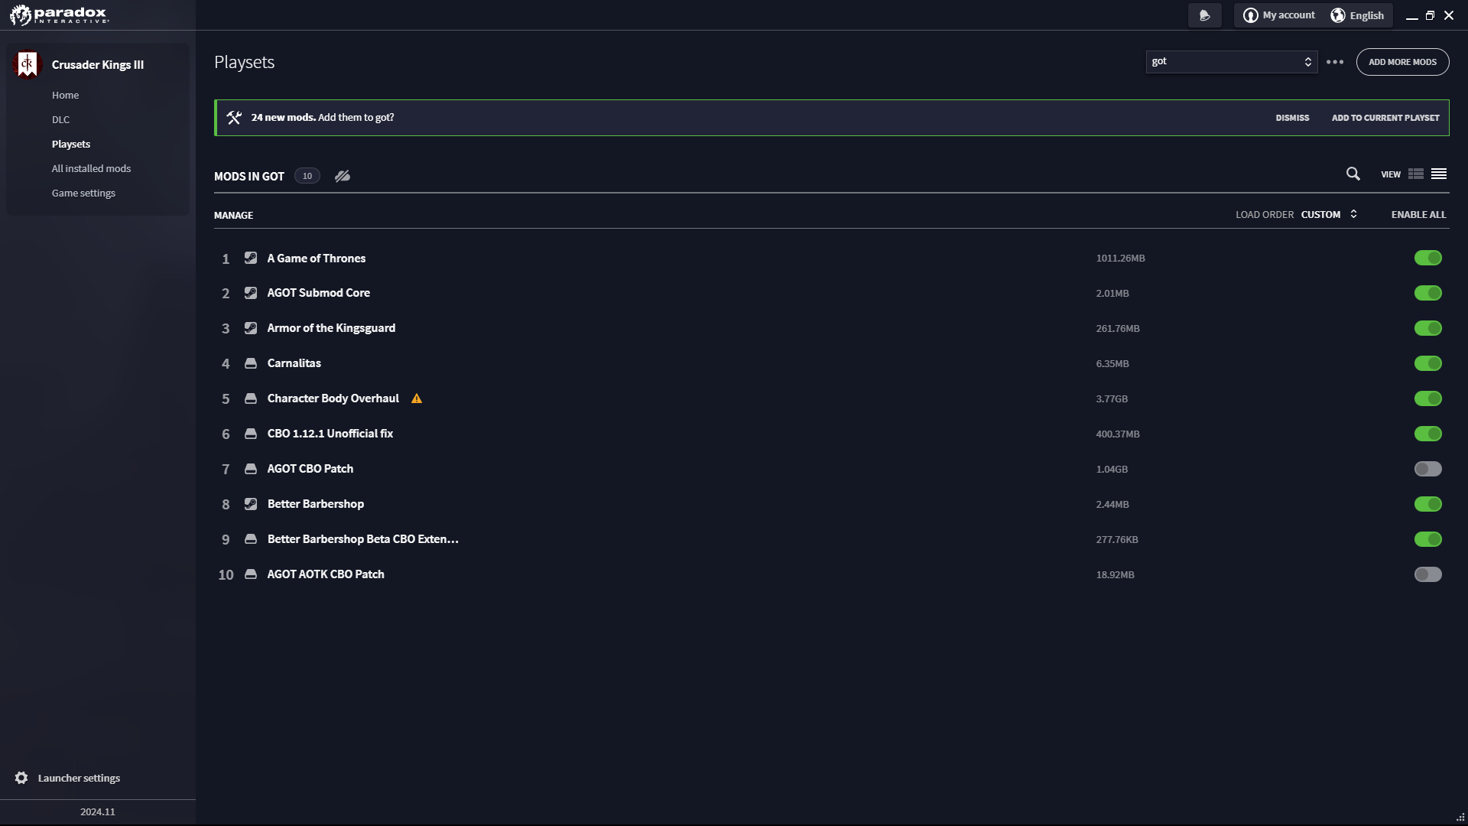The image size is (1468, 826).
Task: Click the Steam icon beside A Game of Thrones
Action: pyautogui.click(x=251, y=259)
